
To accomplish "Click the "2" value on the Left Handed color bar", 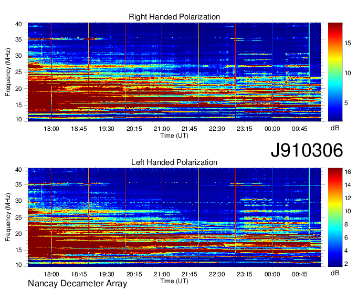I will pos(346,264).
